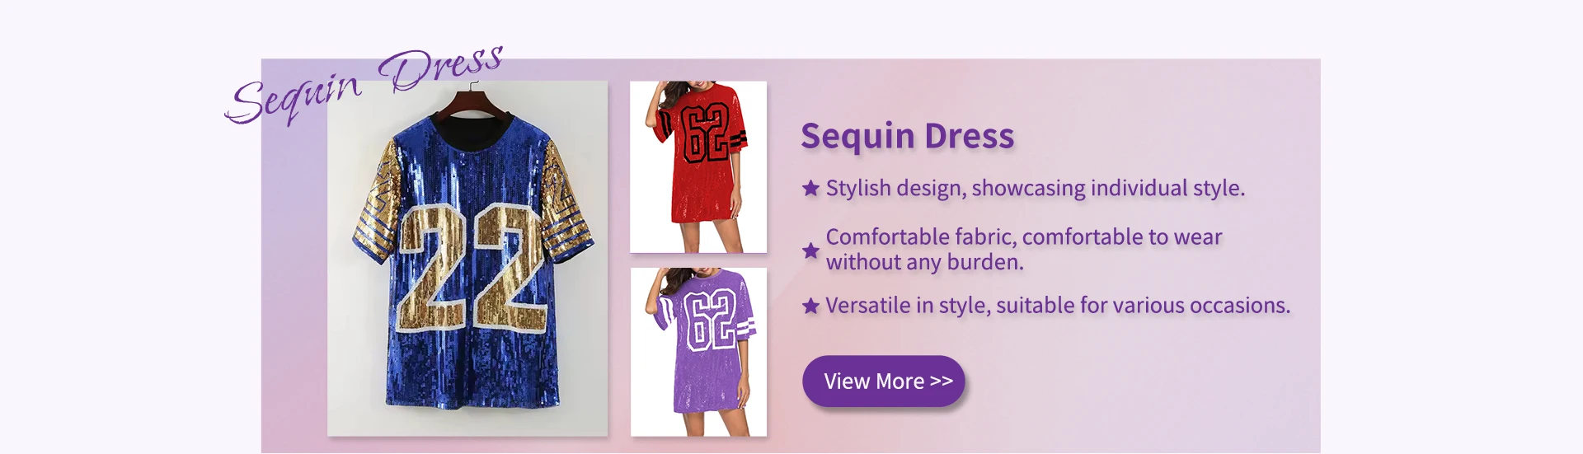
Task: Click the Versatile in style description text
Action: [1058, 306]
